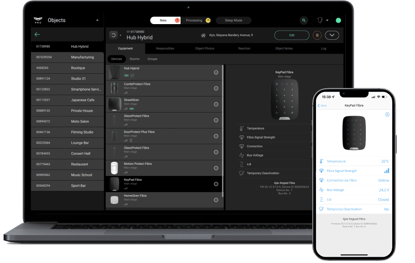Open the Equipment tab
The width and height of the screenshot is (415, 263).
[x=125, y=49]
